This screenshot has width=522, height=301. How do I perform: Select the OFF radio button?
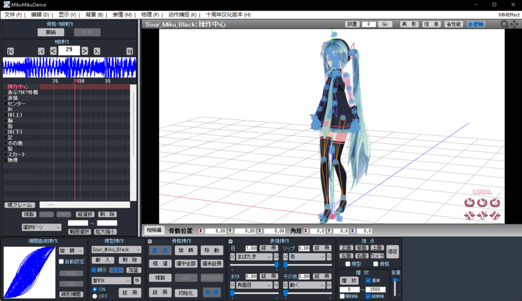click(95, 296)
